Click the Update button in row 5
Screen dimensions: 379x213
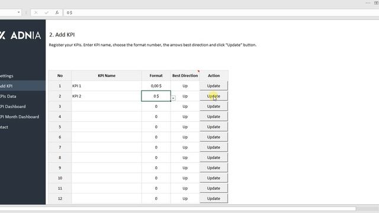pos(214,127)
